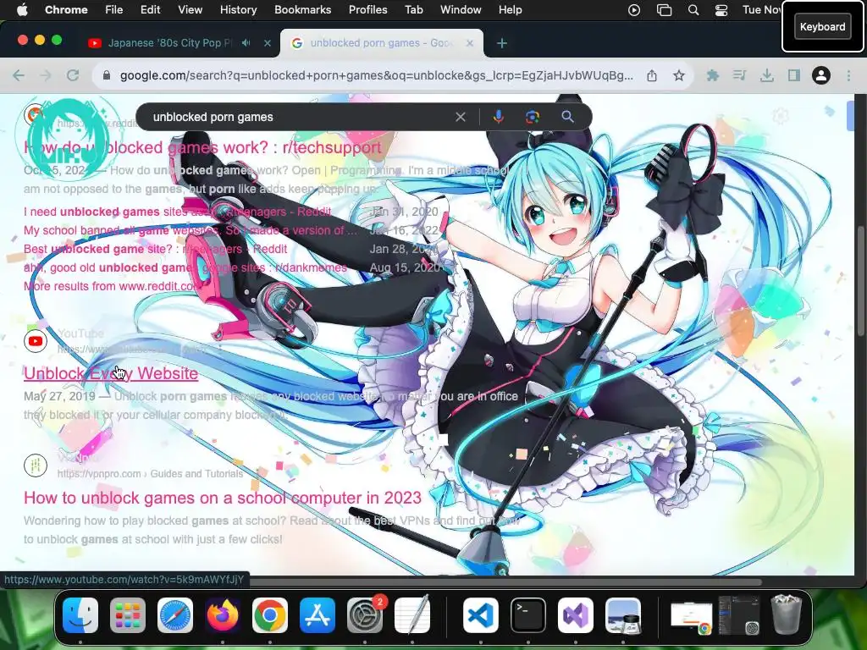Click the address bar URL field
The image size is (867, 650).
376,75
